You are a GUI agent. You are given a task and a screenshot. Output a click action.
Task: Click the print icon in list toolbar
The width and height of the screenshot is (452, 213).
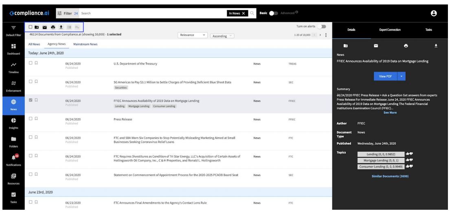click(x=53, y=27)
